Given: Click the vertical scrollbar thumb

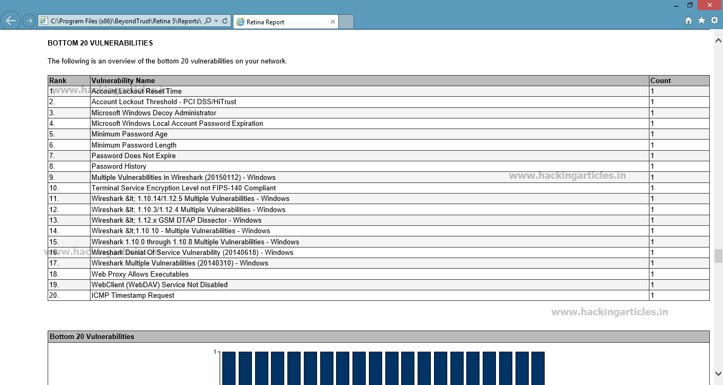Looking at the screenshot, I should click(x=718, y=256).
